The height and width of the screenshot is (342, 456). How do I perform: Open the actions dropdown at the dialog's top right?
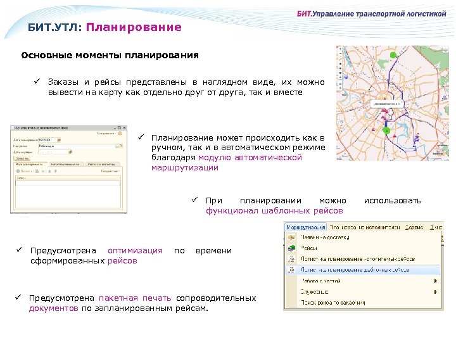106,133
